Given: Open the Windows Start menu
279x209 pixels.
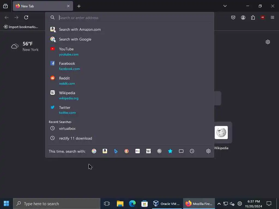Looking at the screenshot, I should coord(7,204).
